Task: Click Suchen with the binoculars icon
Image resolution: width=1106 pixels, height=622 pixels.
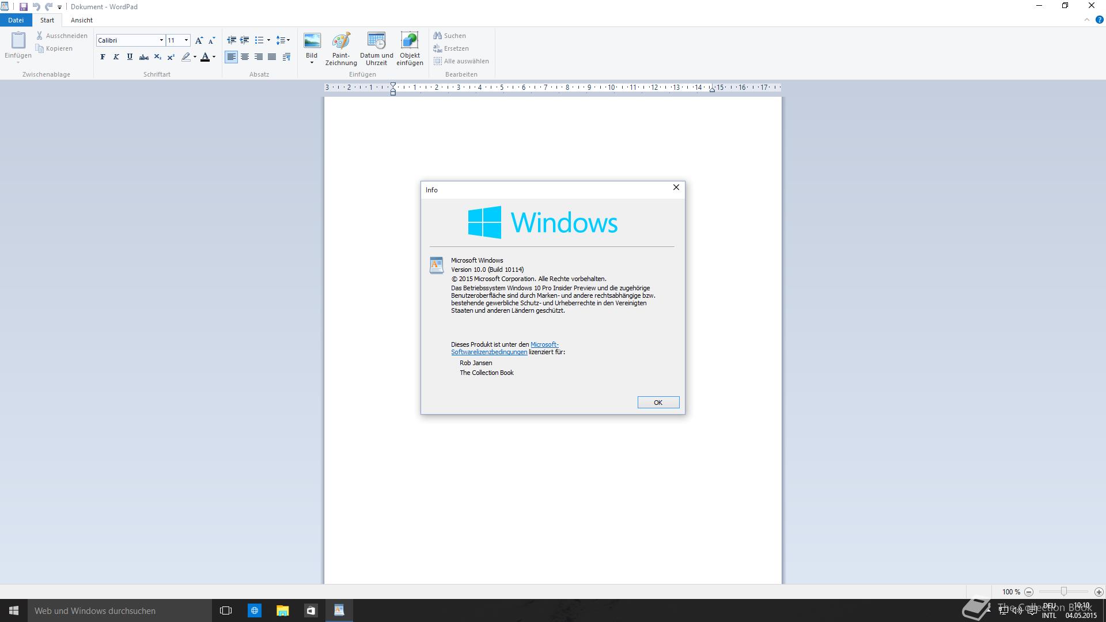Action: click(x=450, y=36)
